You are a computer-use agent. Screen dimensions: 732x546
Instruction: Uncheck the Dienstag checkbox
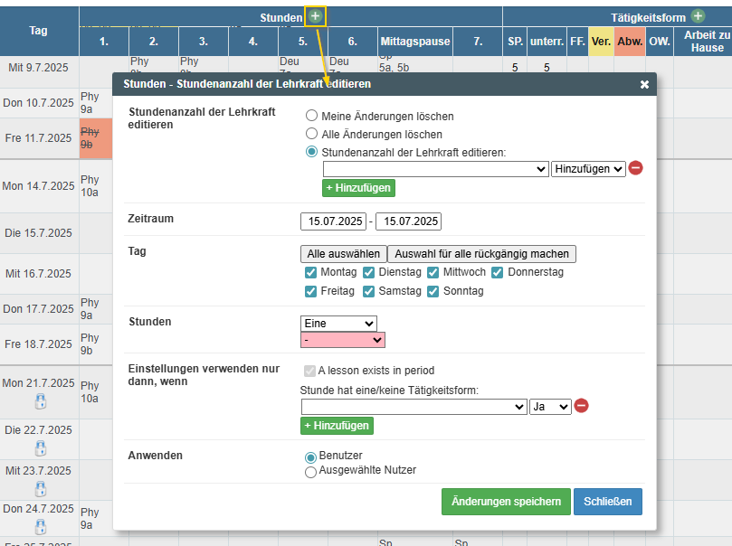pos(369,272)
